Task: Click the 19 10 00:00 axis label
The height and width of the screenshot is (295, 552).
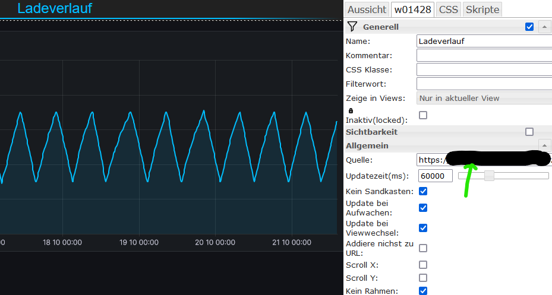Action: click(x=138, y=242)
